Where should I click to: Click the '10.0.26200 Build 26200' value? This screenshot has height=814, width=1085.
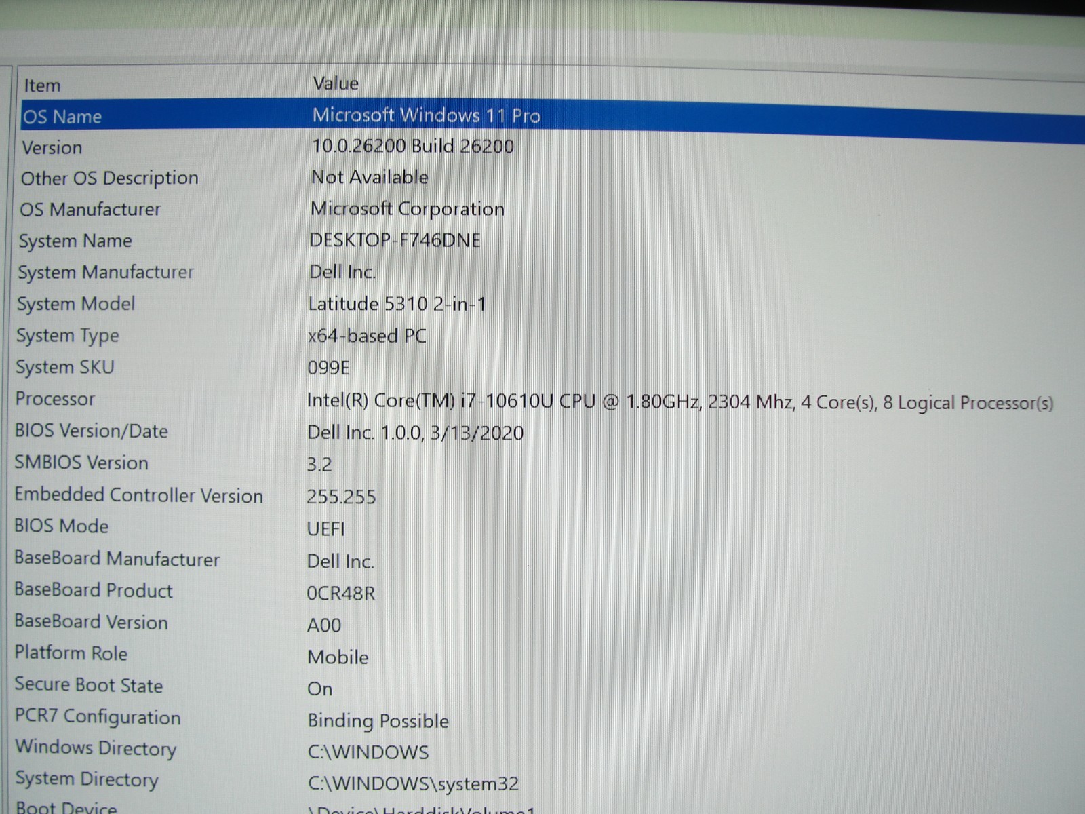tap(413, 146)
